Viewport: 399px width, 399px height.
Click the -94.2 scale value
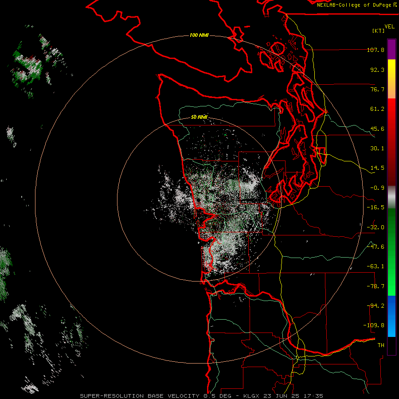[x=376, y=306]
